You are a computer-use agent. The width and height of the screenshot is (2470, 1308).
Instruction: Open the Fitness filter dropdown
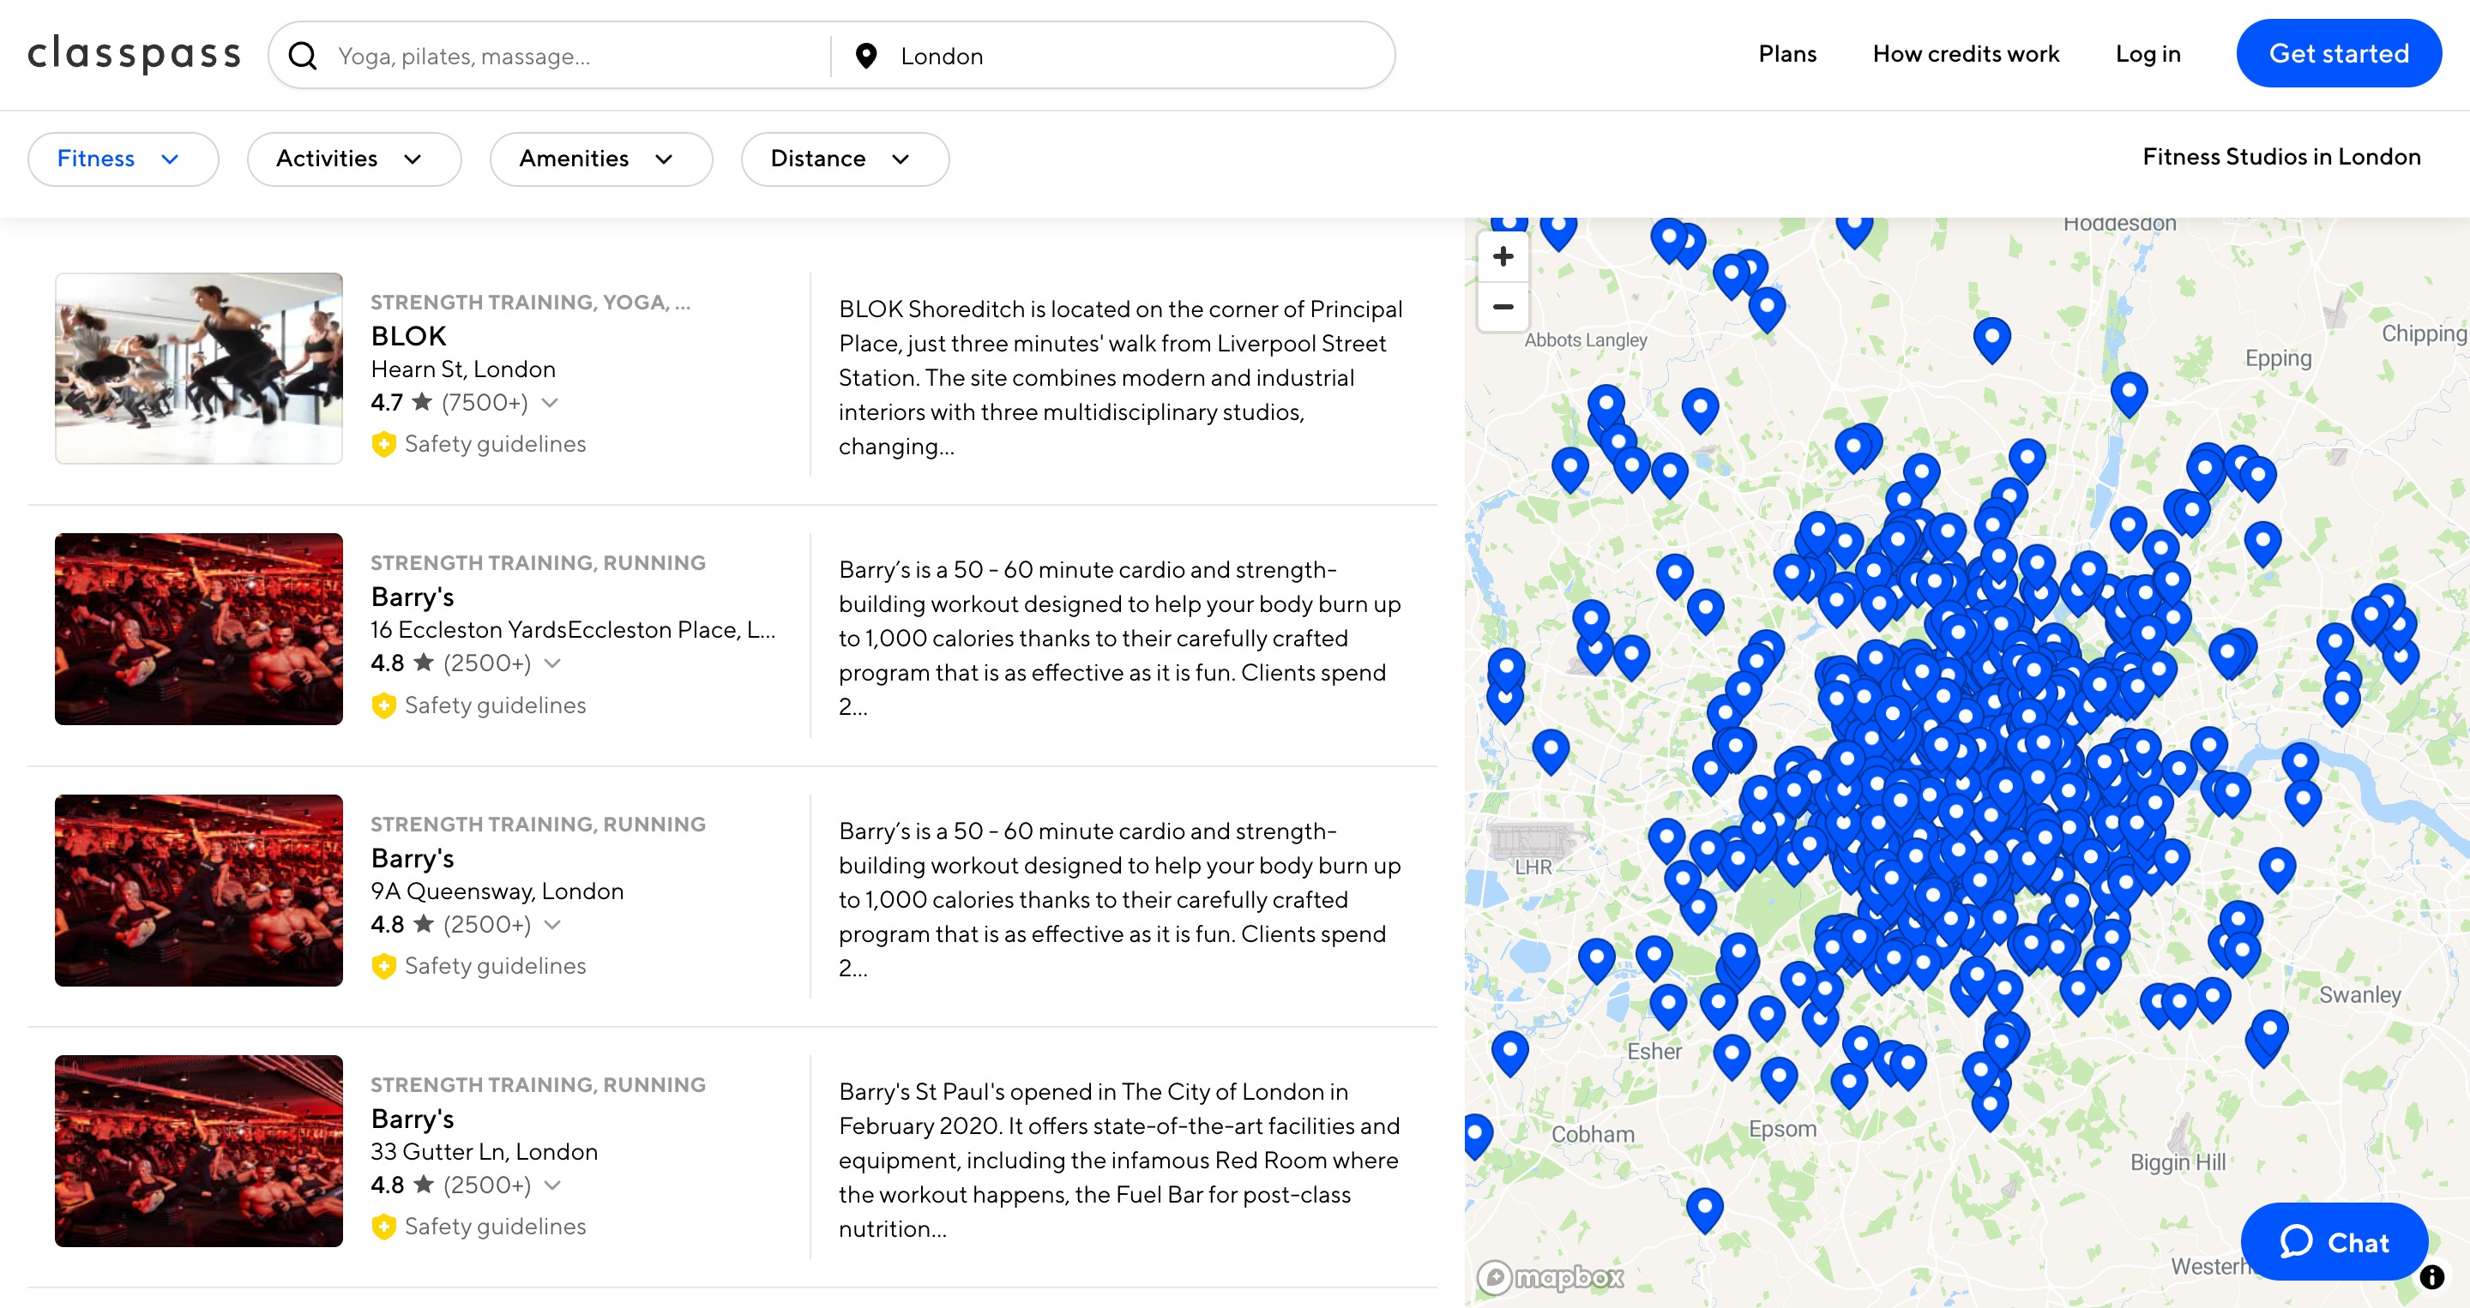[x=123, y=159]
